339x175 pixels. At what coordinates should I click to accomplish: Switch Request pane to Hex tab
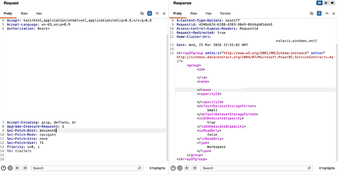(x=39, y=14)
